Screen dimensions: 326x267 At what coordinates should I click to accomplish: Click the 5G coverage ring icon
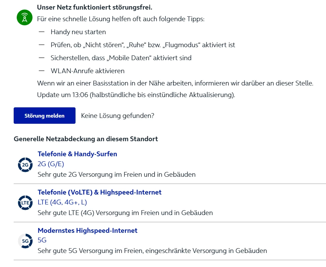point(25,241)
